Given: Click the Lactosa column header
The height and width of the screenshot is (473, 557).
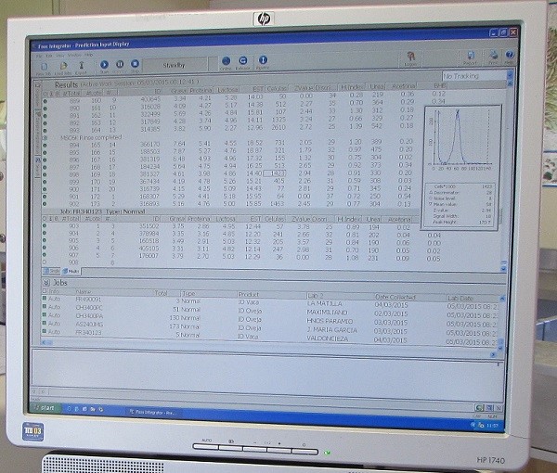Looking at the screenshot, I should [231, 90].
